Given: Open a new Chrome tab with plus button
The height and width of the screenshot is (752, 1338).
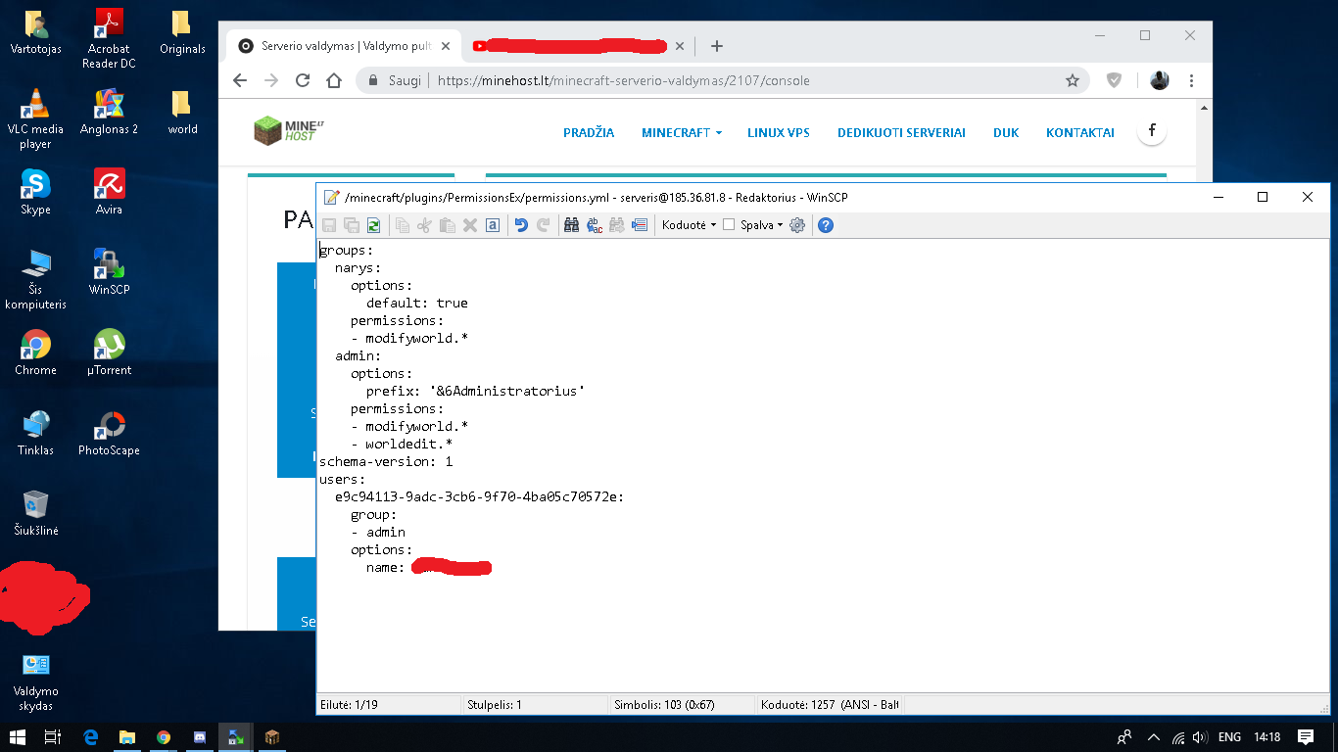Looking at the screenshot, I should (717, 46).
